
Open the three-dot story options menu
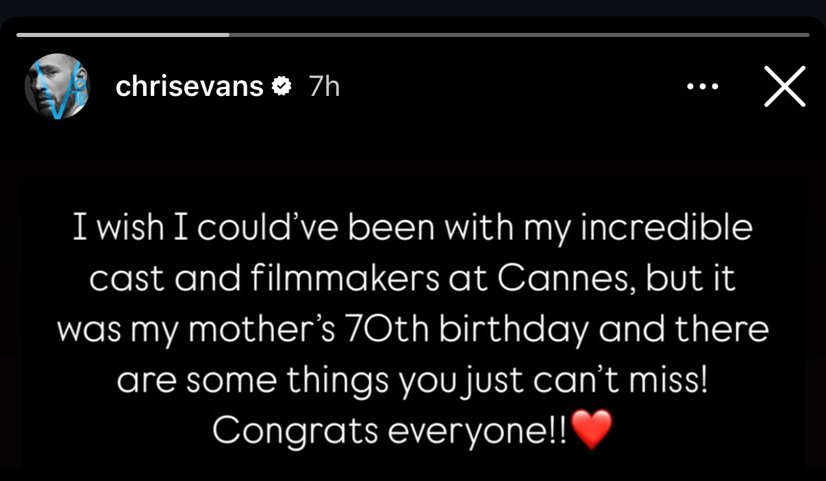click(x=703, y=86)
